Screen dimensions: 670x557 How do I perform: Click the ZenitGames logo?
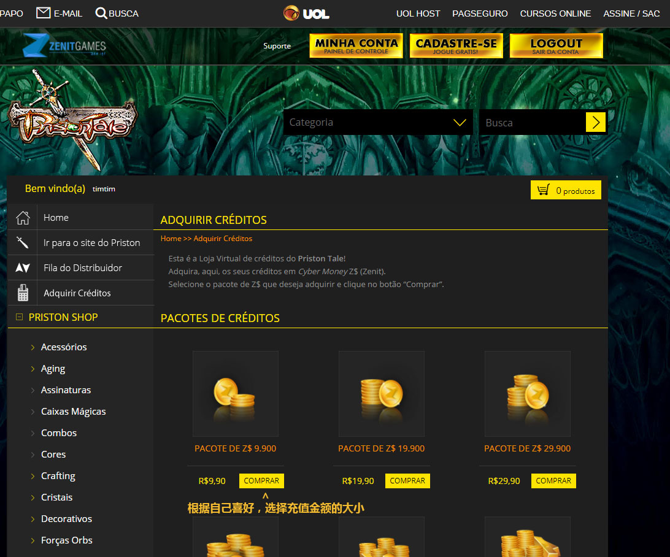[x=64, y=46]
